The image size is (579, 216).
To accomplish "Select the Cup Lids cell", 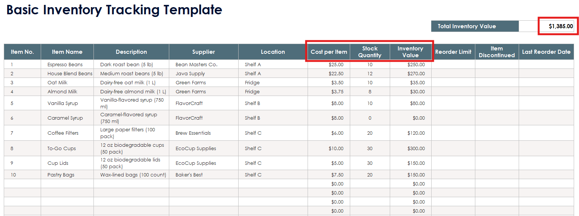I will (x=67, y=163).
